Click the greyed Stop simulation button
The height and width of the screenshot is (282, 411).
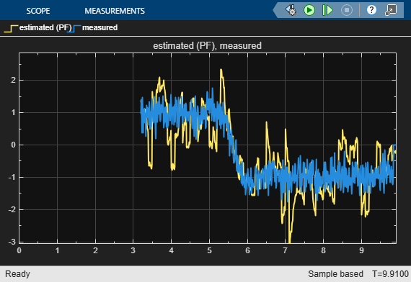pyautogui.click(x=347, y=11)
